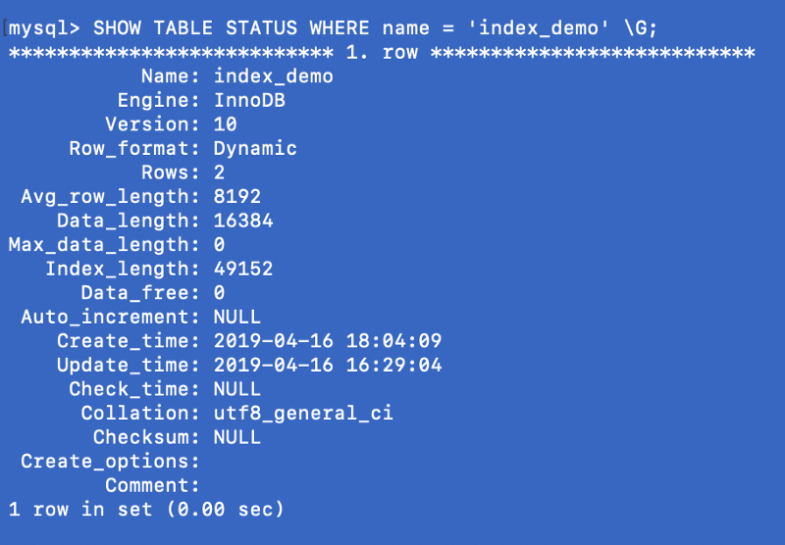
Task: Click the Checksum field label
Action: [x=147, y=437]
